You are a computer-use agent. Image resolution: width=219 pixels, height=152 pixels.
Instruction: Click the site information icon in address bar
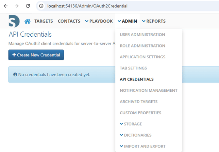tap(41, 6)
